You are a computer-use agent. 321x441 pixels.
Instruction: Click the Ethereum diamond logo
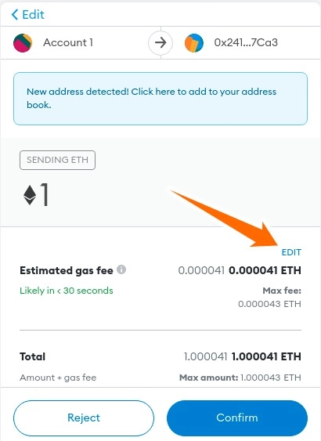click(30, 195)
